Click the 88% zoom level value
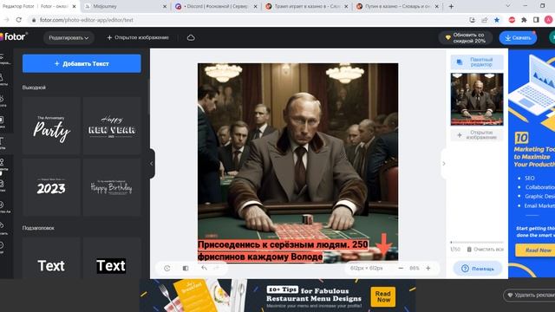The height and width of the screenshot is (312, 555). [x=415, y=268]
